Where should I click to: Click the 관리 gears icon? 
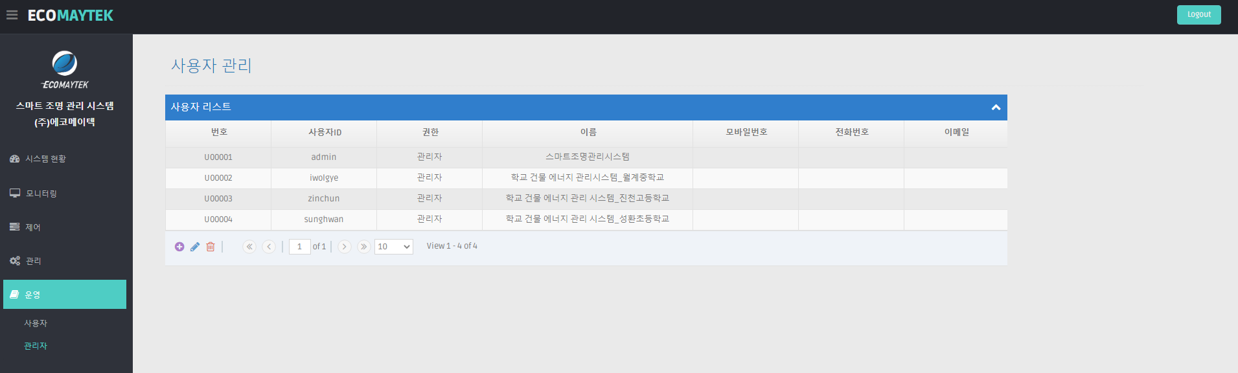(15, 260)
